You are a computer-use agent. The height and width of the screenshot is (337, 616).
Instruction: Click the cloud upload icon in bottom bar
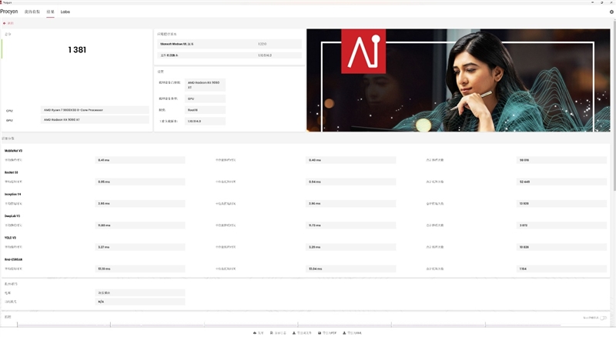pos(255,332)
